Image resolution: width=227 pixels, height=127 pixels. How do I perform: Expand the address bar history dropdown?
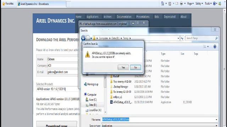tap(178, 38)
